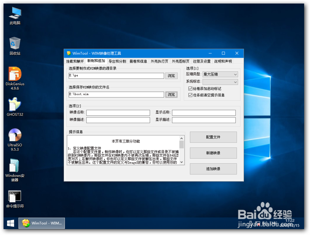This screenshot has width=310, height=235.
Task: Open the 系统标志 dropdown
Action: click(x=220, y=82)
